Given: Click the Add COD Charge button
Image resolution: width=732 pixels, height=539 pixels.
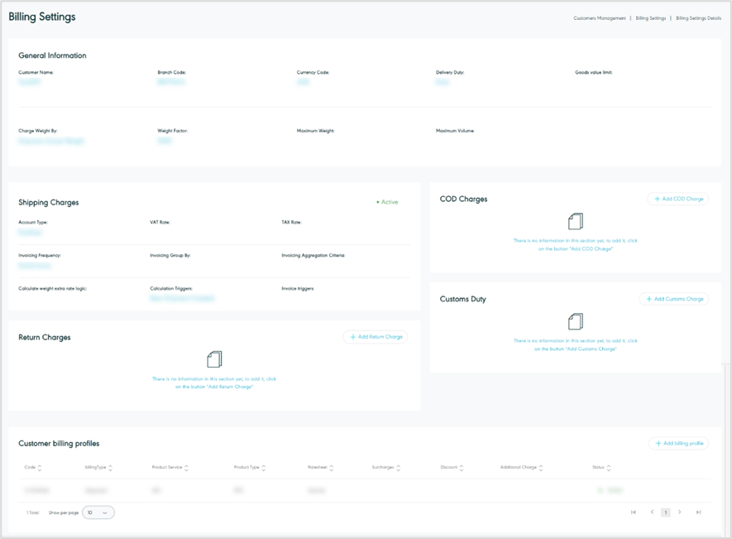Looking at the screenshot, I should 677,199.
